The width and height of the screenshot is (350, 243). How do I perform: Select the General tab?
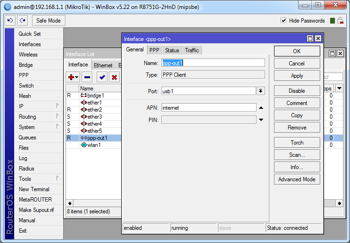click(134, 49)
